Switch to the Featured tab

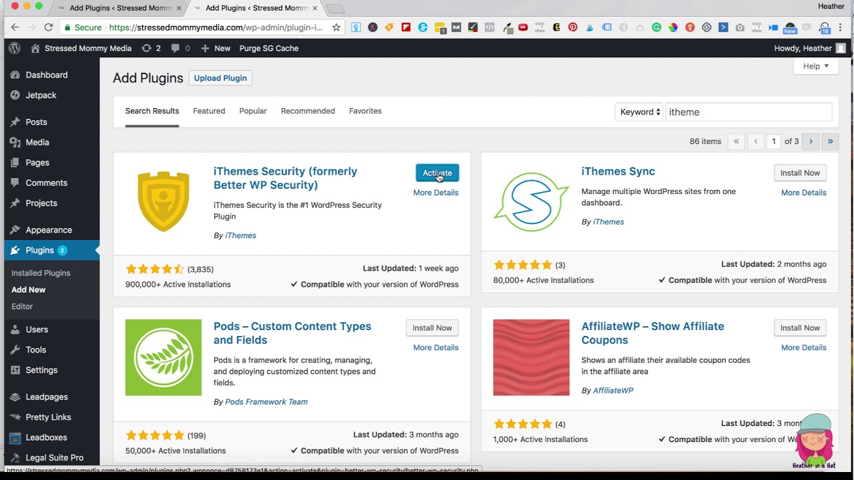coord(209,111)
